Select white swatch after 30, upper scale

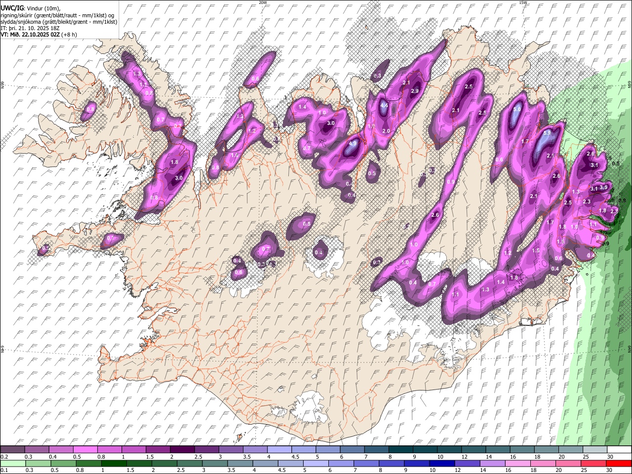coord(619,450)
